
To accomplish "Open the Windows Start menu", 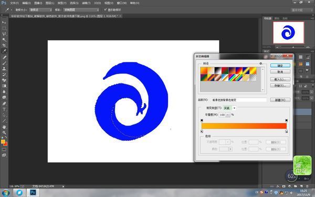I will click(6, 193).
